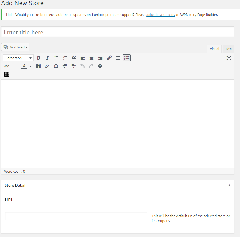
Task: Switch to the Visual editor tab
Action: coord(214,49)
